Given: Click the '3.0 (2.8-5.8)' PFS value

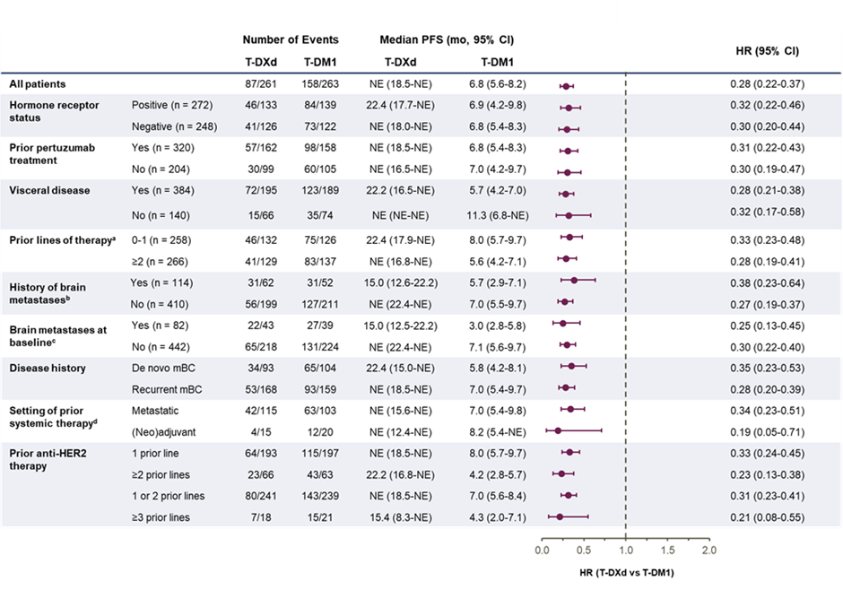Looking at the screenshot, I should [498, 325].
